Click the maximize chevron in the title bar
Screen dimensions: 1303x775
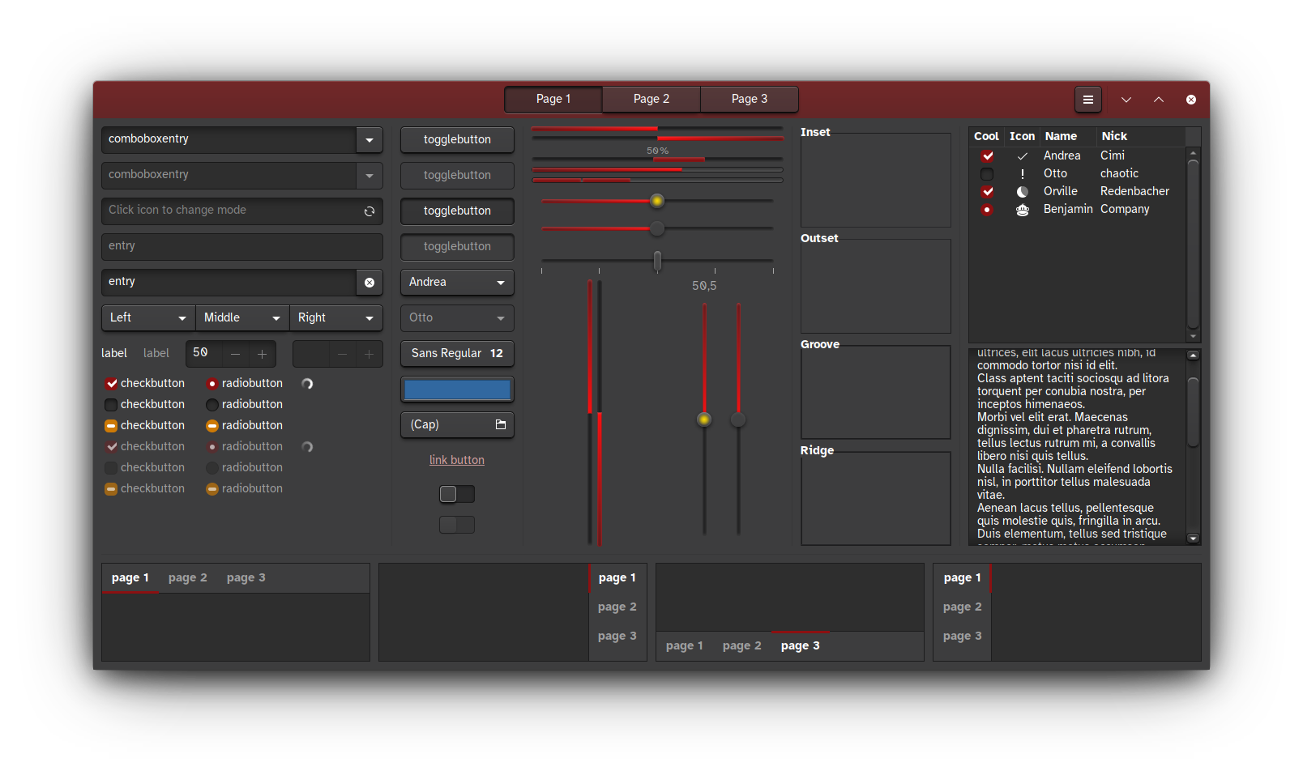[1159, 100]
